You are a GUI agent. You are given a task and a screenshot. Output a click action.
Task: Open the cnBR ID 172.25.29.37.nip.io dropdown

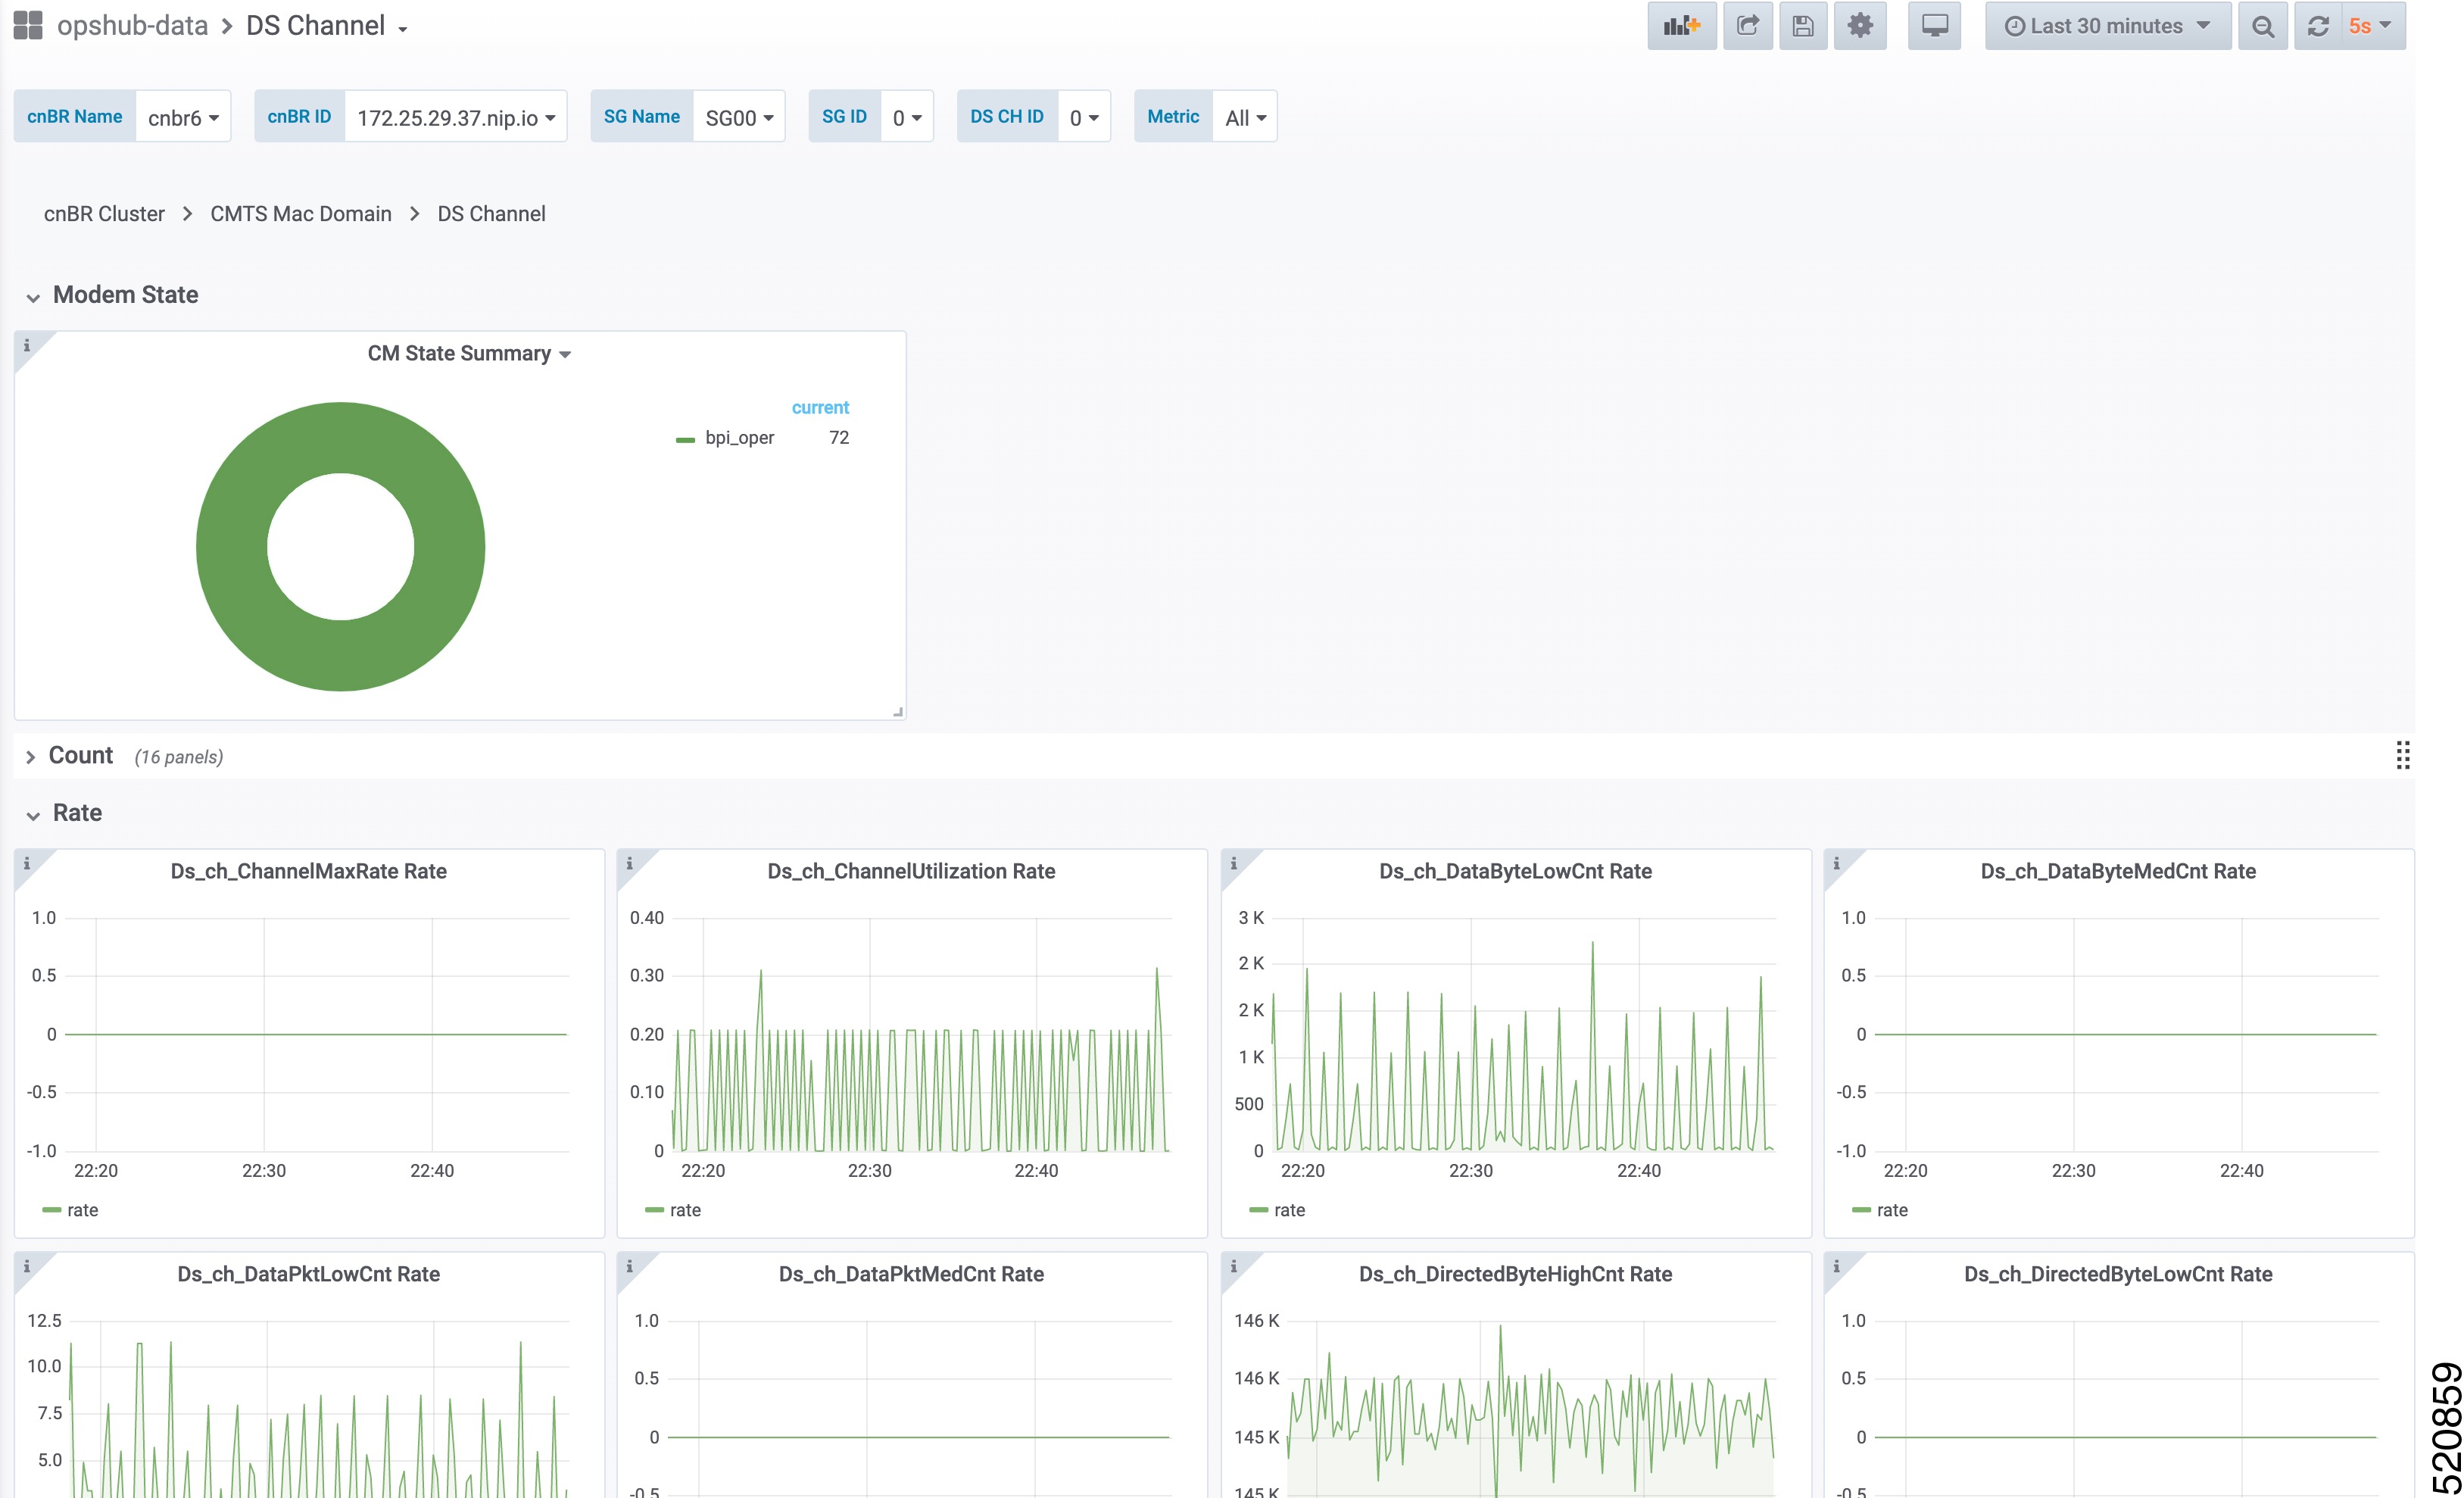[456, 117]
